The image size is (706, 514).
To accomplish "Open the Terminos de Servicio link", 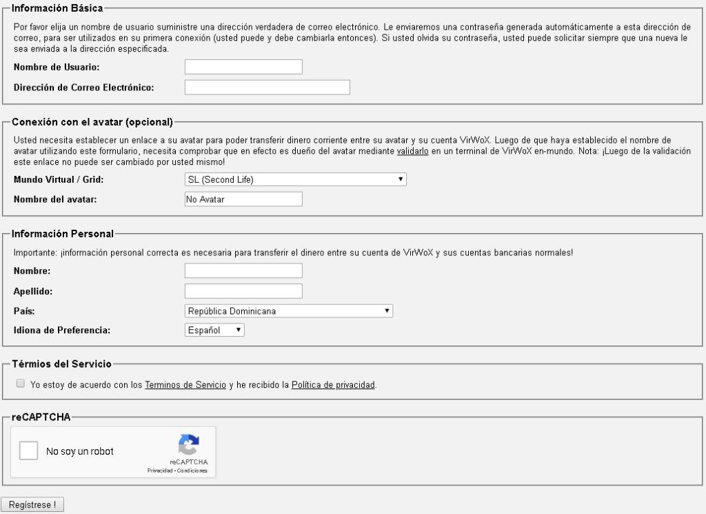I will (185, 385).
